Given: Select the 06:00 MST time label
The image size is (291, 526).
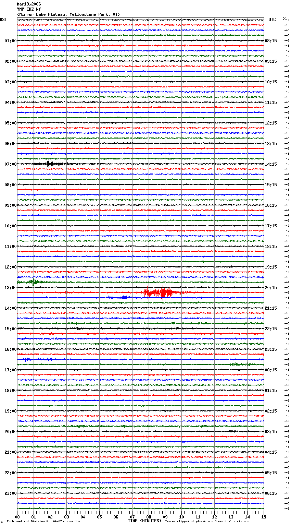Looking at the screenshot, I should 11,144.
